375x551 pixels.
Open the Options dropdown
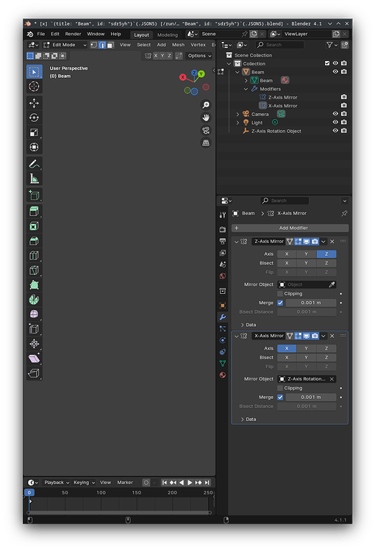tap(199, 56)
